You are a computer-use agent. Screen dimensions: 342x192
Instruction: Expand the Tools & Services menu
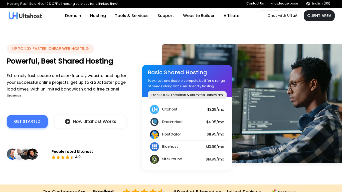point(131,15)
